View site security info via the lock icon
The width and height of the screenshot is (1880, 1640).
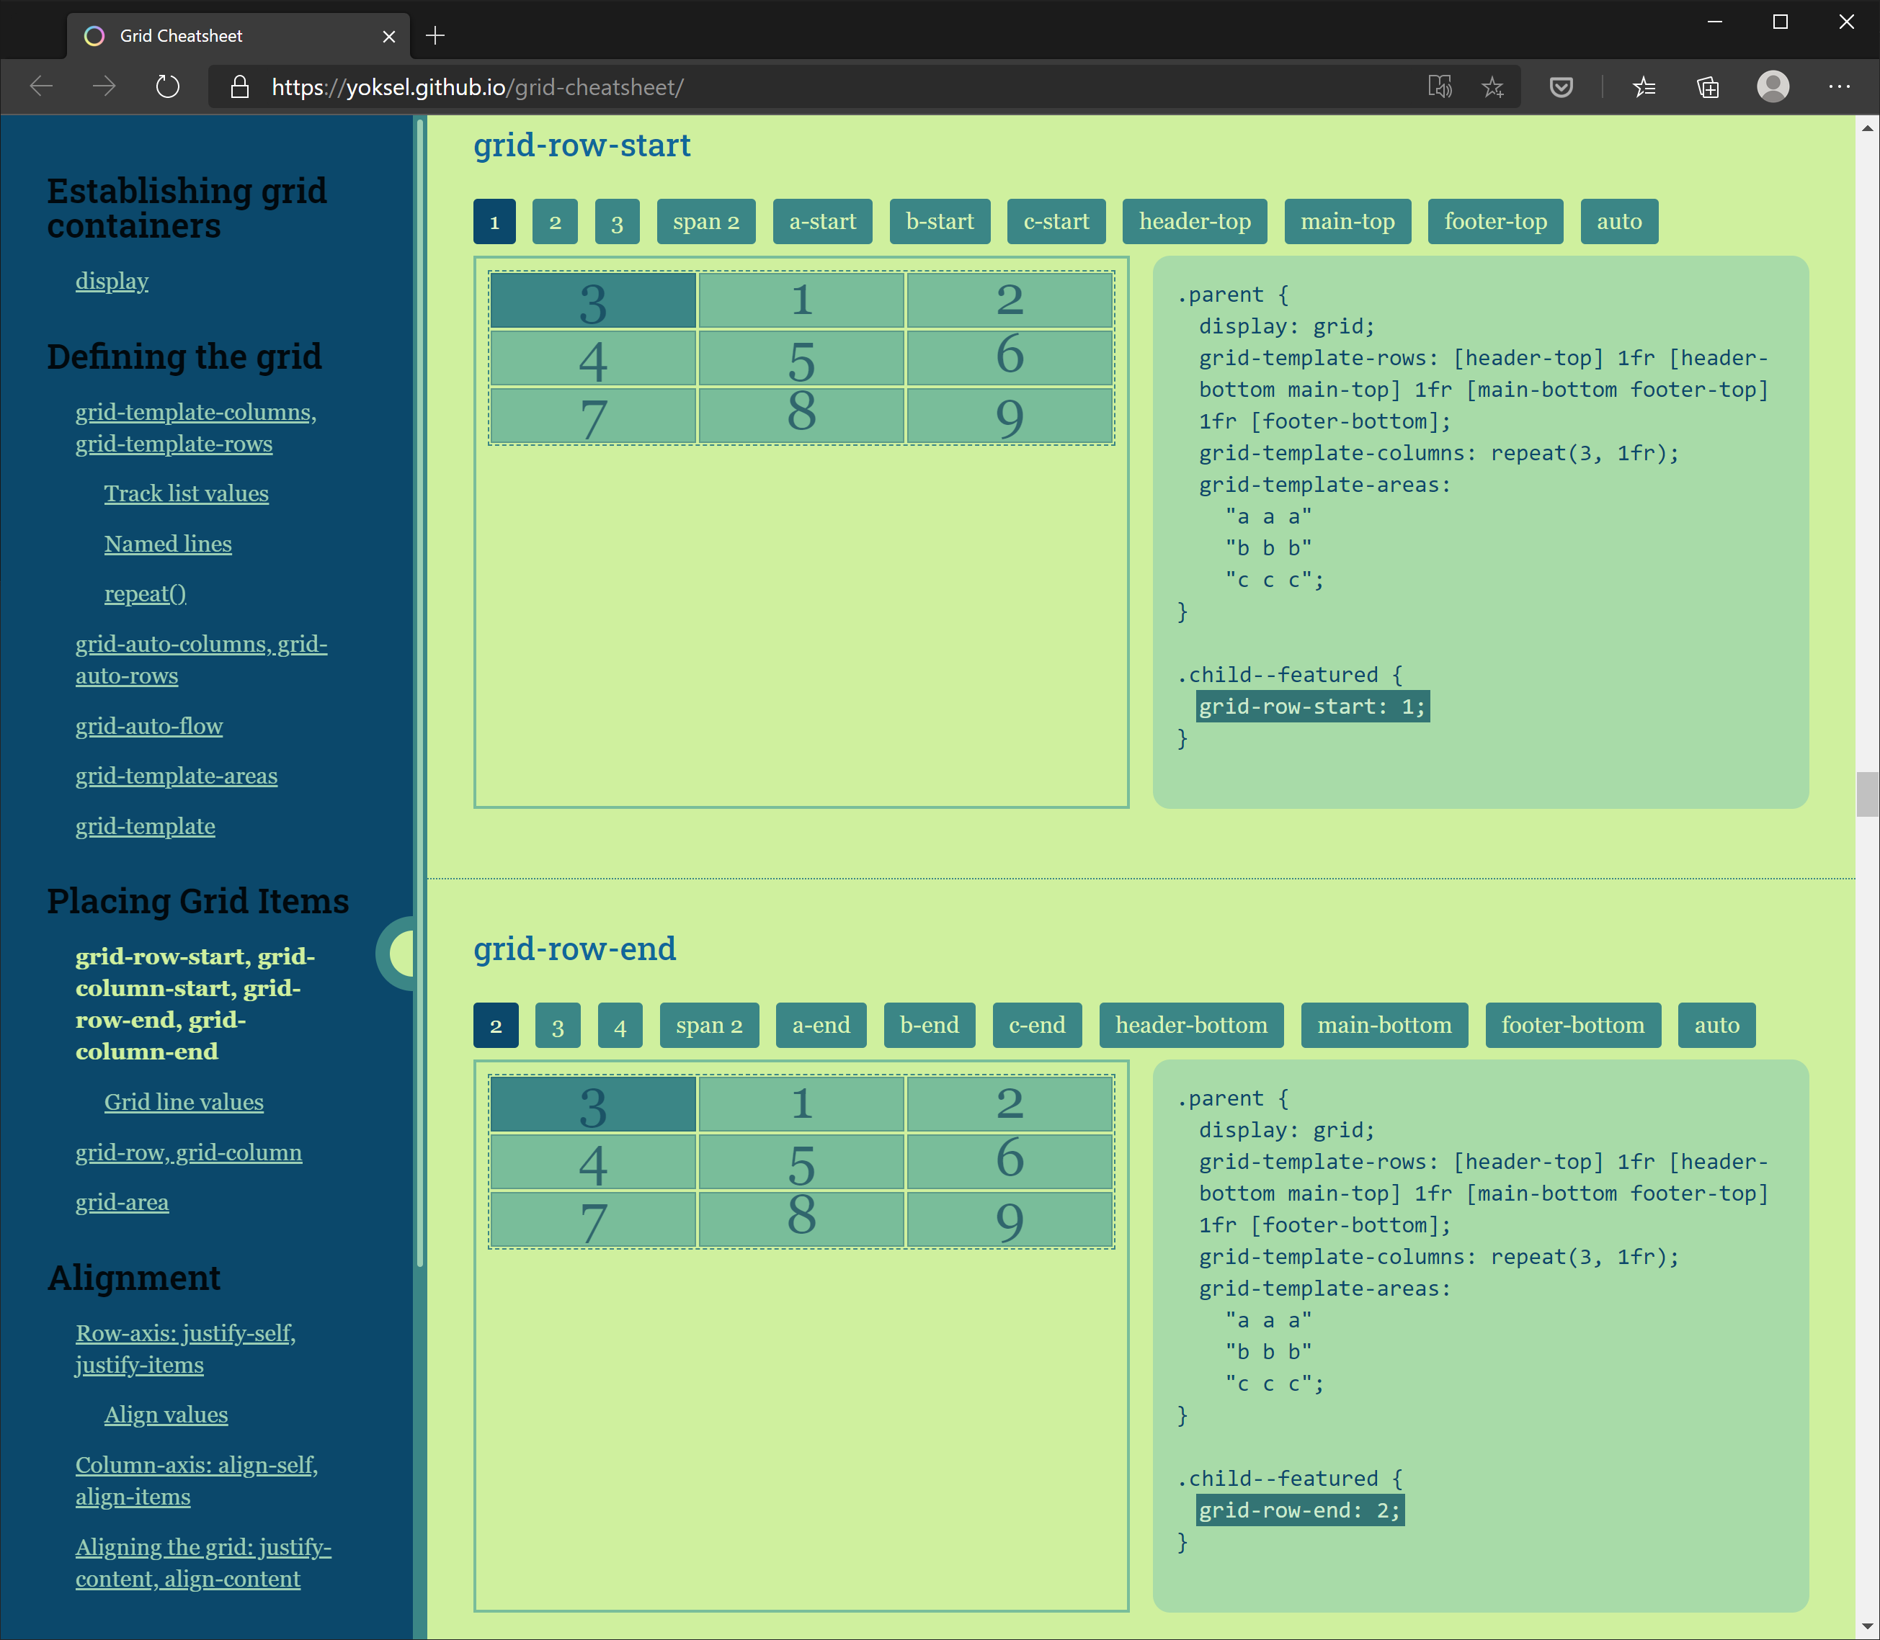pos(239,87)
